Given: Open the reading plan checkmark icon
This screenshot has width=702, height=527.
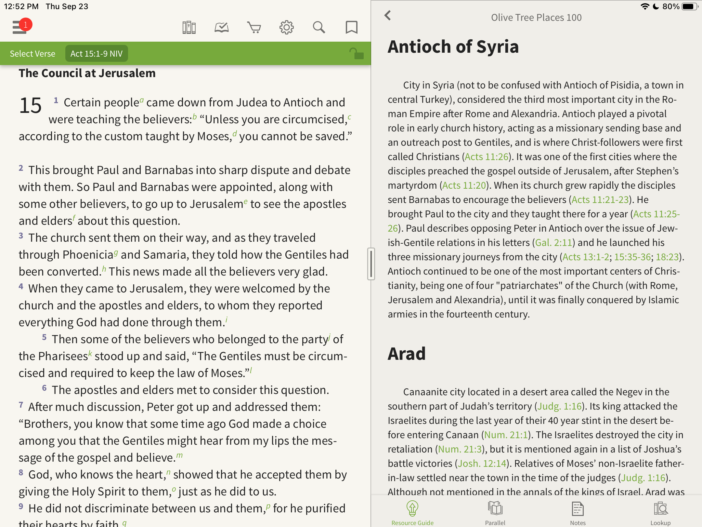Looking at the screenshot, I should [222, 28].
